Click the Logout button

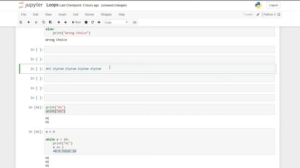tap(273, 5)
